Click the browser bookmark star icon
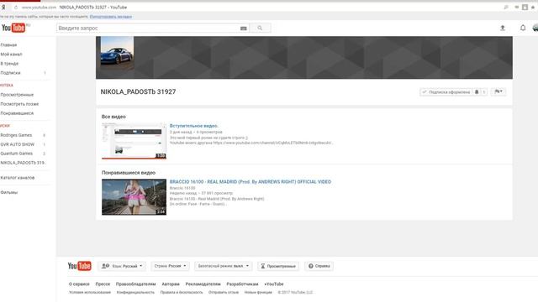The height and width of the screenshot is (302, 538). point(533,8)
